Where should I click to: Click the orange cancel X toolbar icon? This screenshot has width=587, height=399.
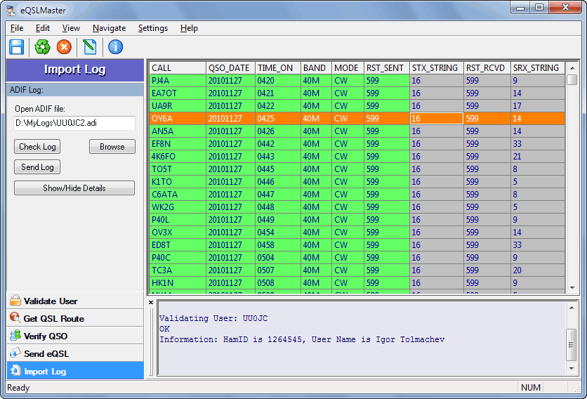(x=64, y=47)
